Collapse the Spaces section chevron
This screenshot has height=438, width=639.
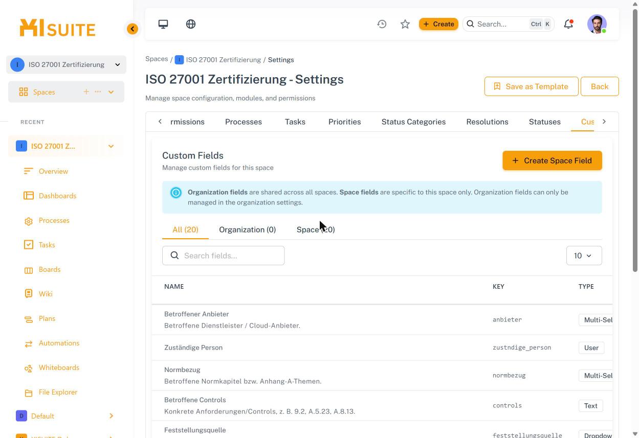point(111,92)
